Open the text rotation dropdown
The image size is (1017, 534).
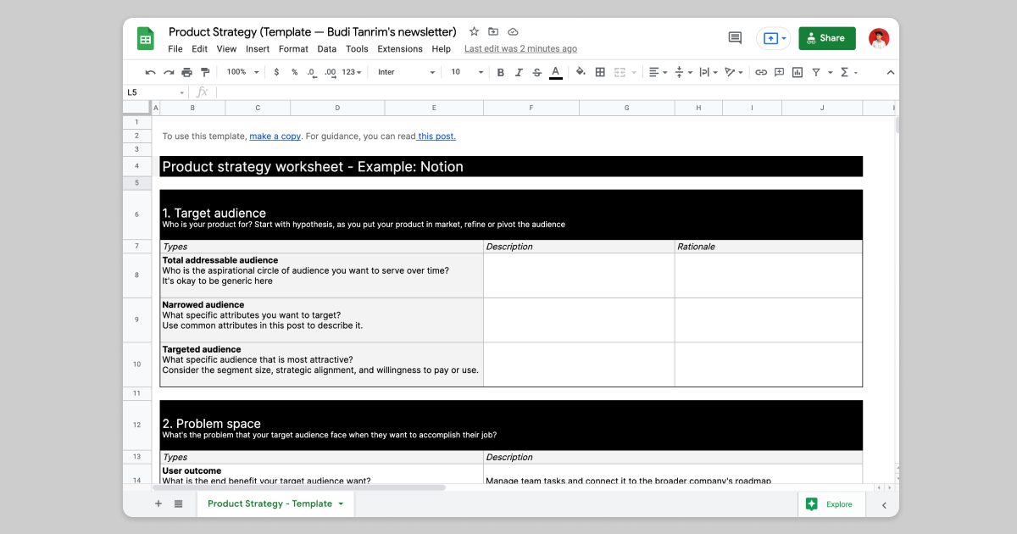(x=734, y=73)
